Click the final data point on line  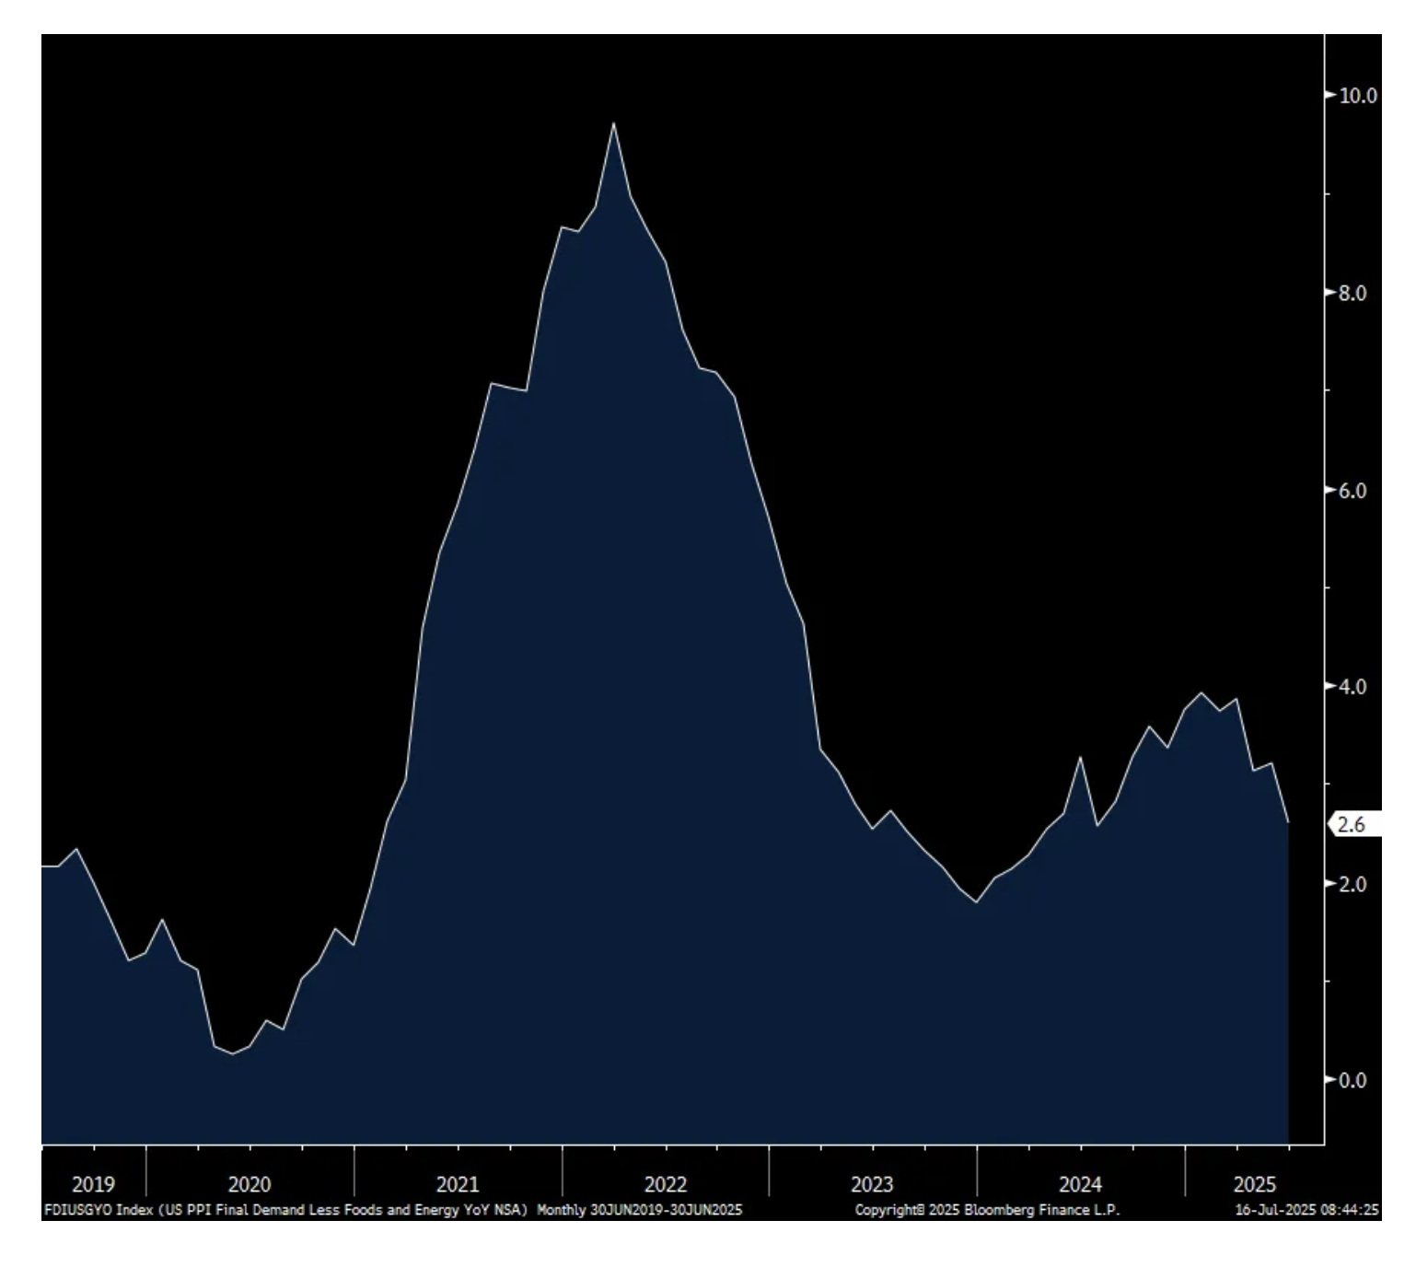pos(1288,821)
